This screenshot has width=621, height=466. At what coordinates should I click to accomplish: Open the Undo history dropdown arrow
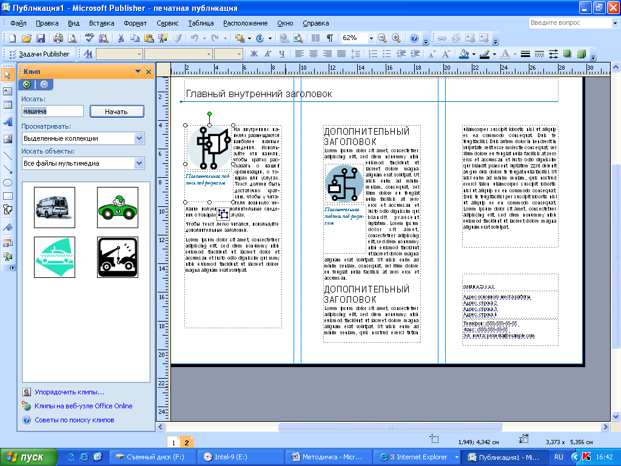click(204, 38)
